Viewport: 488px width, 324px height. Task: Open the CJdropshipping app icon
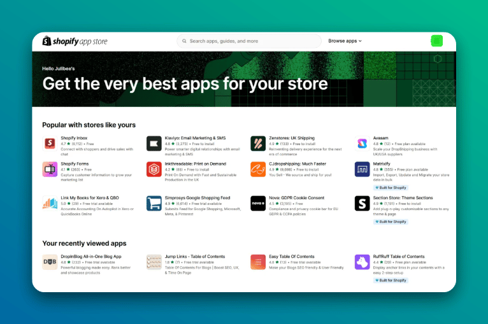coord(258,169)
